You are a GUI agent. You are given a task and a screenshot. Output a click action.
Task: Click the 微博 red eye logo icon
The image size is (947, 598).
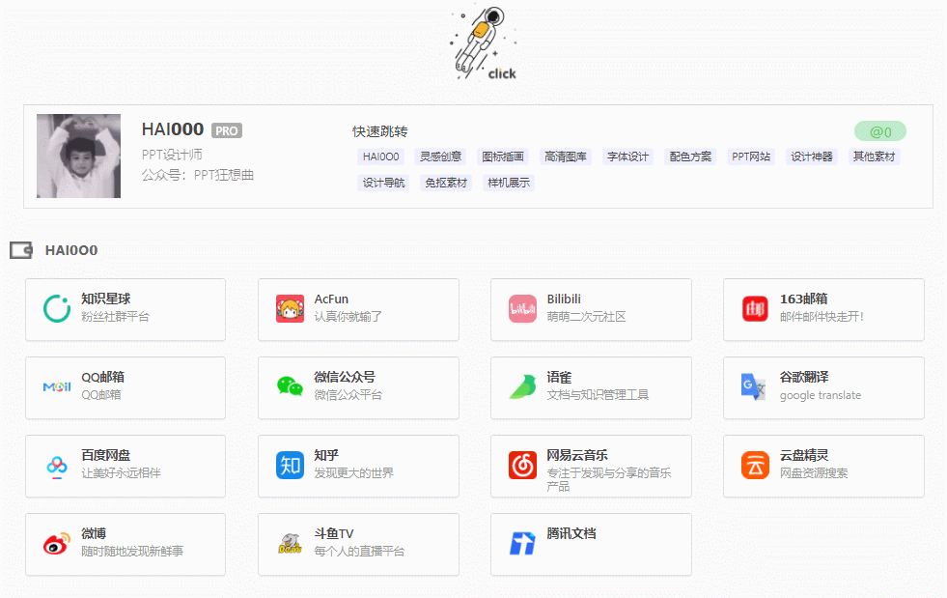[57, 544]
